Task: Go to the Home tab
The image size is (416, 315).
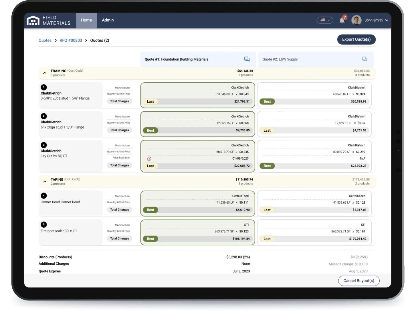Action: point(86,20)
